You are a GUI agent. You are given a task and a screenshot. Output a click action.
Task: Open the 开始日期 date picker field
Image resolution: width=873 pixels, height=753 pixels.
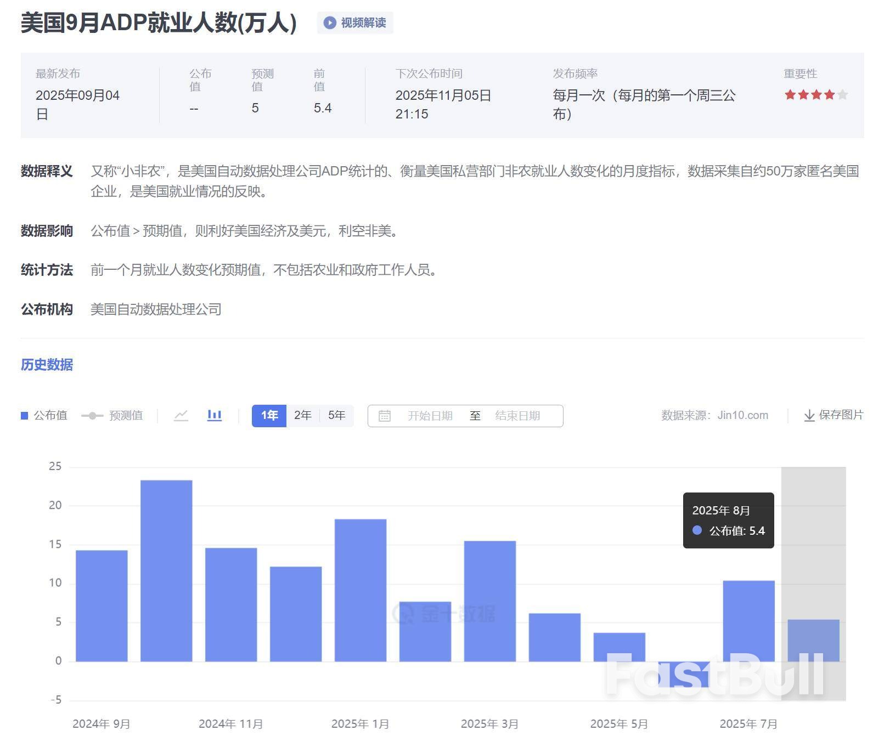click(430, 416)
